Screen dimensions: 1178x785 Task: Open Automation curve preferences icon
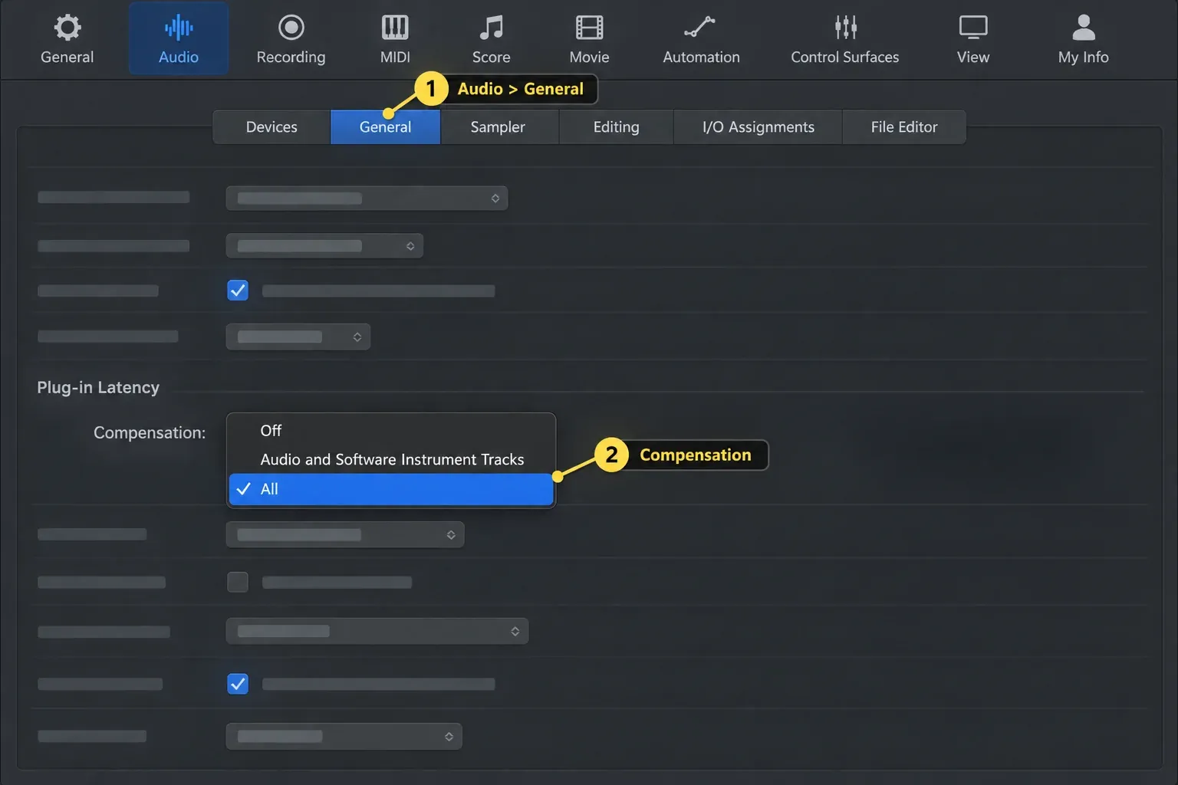point(700,28)
